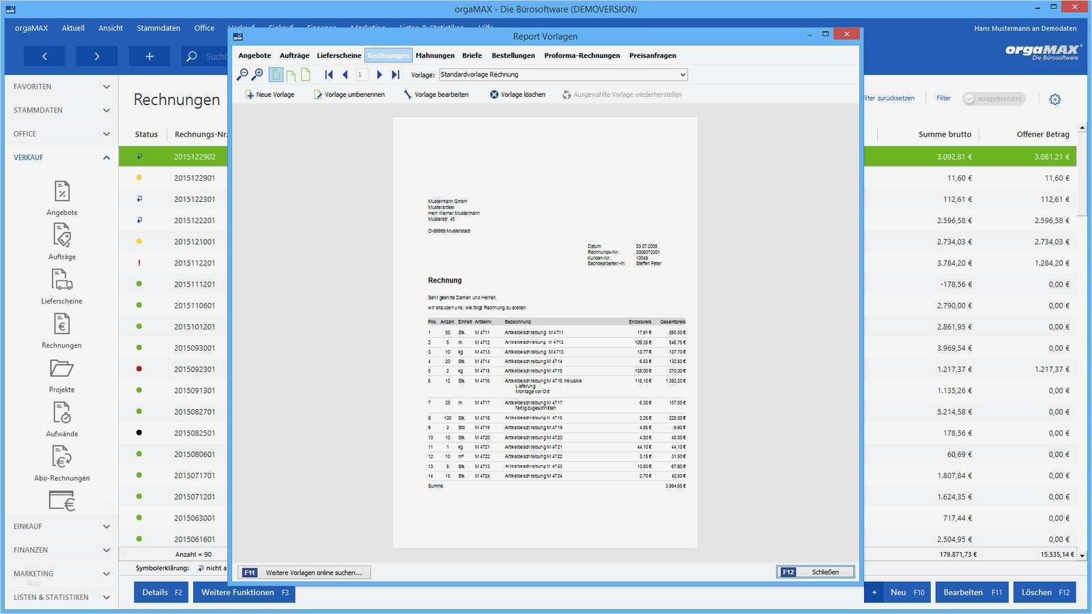Choose the third page layout view icon
Image resolution: width=1092 pixels, height=614 pixels.
pos(306,75)
